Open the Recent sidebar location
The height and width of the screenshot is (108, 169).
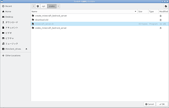(x=15, y=6)
